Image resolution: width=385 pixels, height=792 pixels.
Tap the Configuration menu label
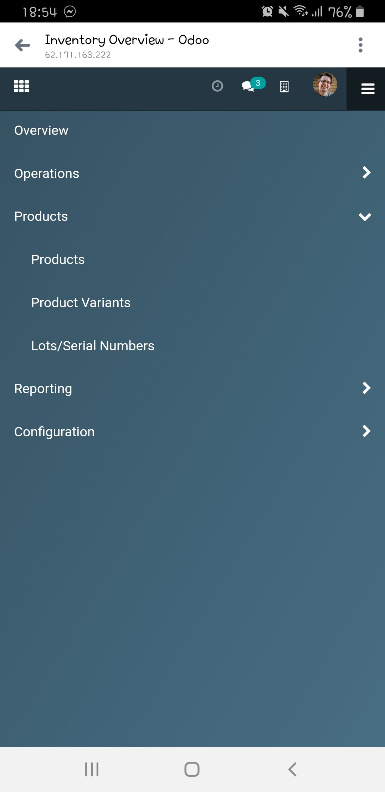coord(55,432)
